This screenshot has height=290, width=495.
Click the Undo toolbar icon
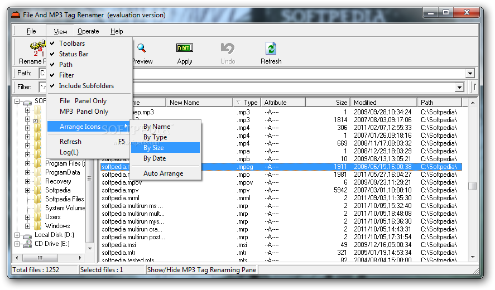[x=228, y=49]
